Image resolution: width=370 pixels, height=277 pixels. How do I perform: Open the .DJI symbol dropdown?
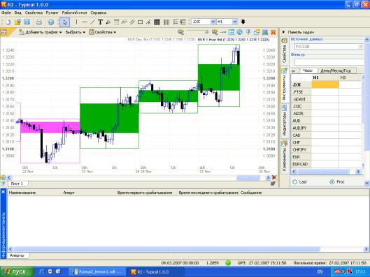click(213, 22)
